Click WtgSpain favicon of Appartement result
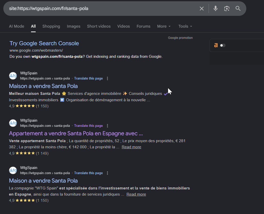The height and width of the screenshot is (214, 264). pos(13,123)
